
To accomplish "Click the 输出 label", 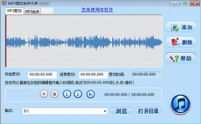I will click(x=9, y=111).
